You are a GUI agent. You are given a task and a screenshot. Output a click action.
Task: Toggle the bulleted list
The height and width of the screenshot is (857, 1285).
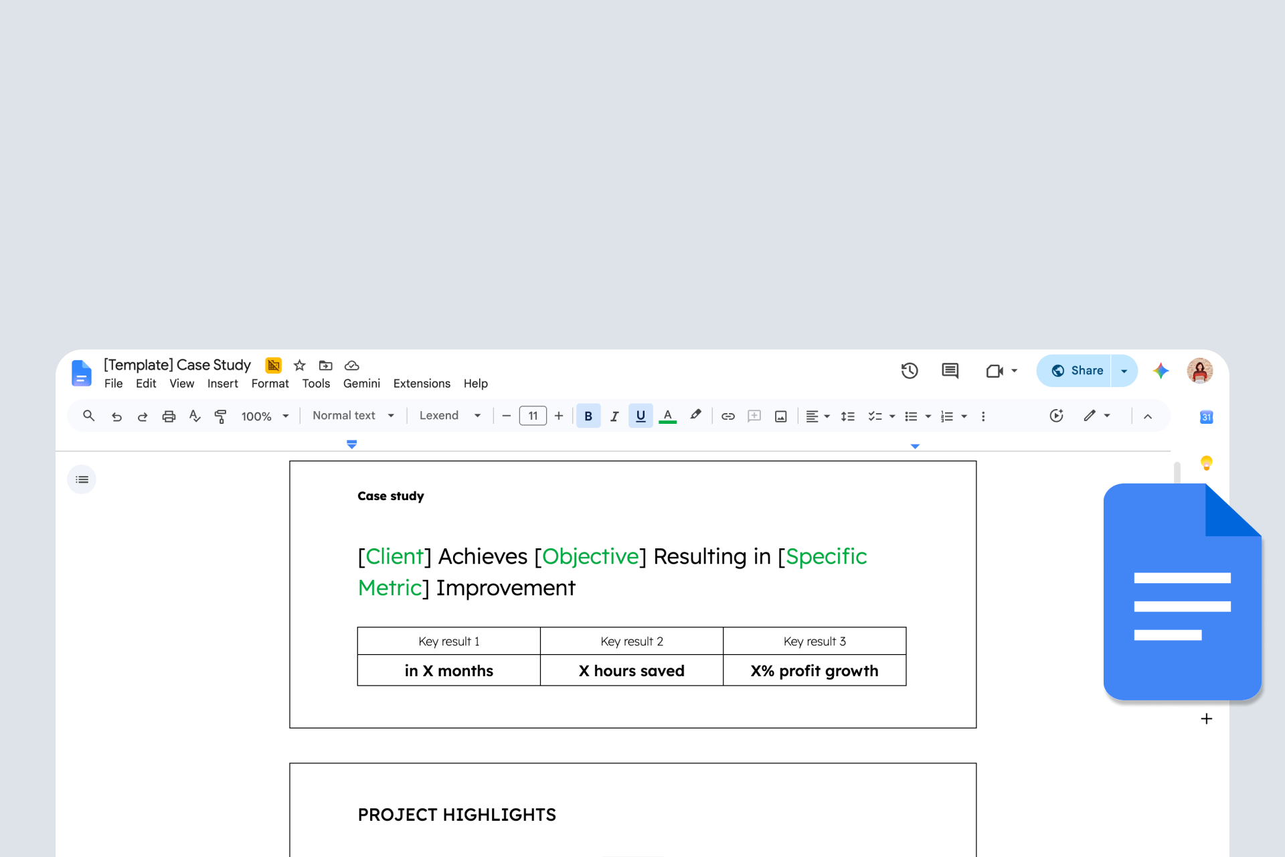(x=911, y=416)
